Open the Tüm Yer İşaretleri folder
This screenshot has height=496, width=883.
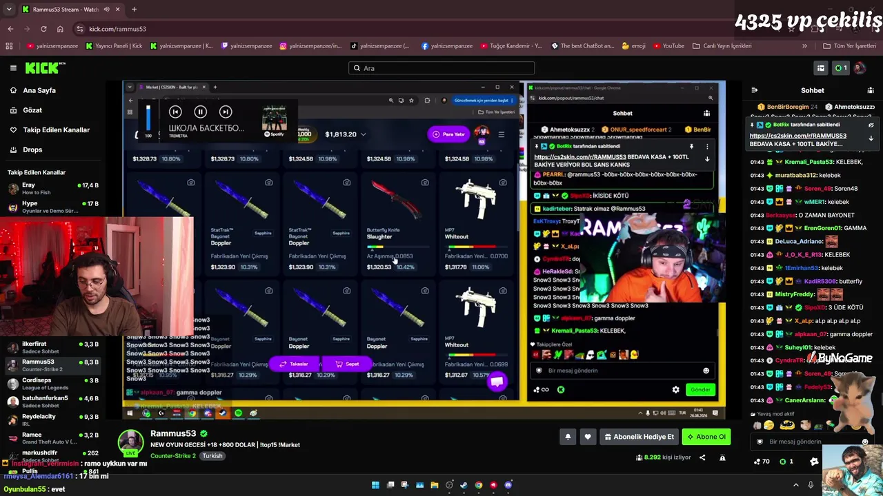(x=849, y=46)
